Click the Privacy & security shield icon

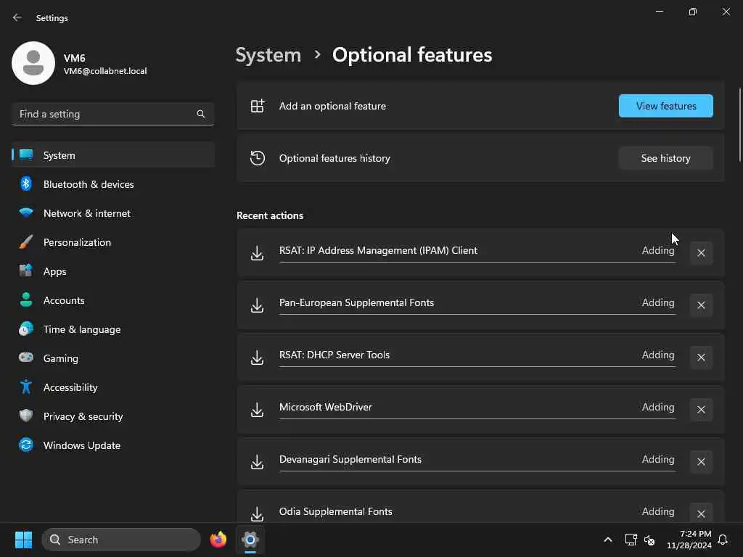(26, 416)
